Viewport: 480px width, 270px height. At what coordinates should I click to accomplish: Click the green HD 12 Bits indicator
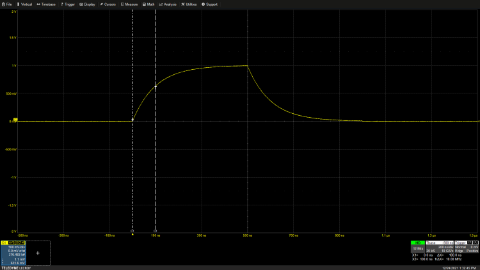(x=418, y=245)
